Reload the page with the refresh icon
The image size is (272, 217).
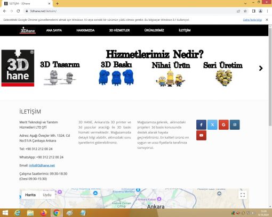[18, 11]
